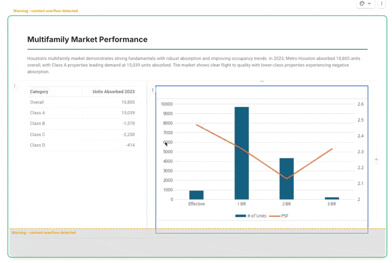Click the Houston market description paragraph
392x263 pixels.
coord(196,65)
